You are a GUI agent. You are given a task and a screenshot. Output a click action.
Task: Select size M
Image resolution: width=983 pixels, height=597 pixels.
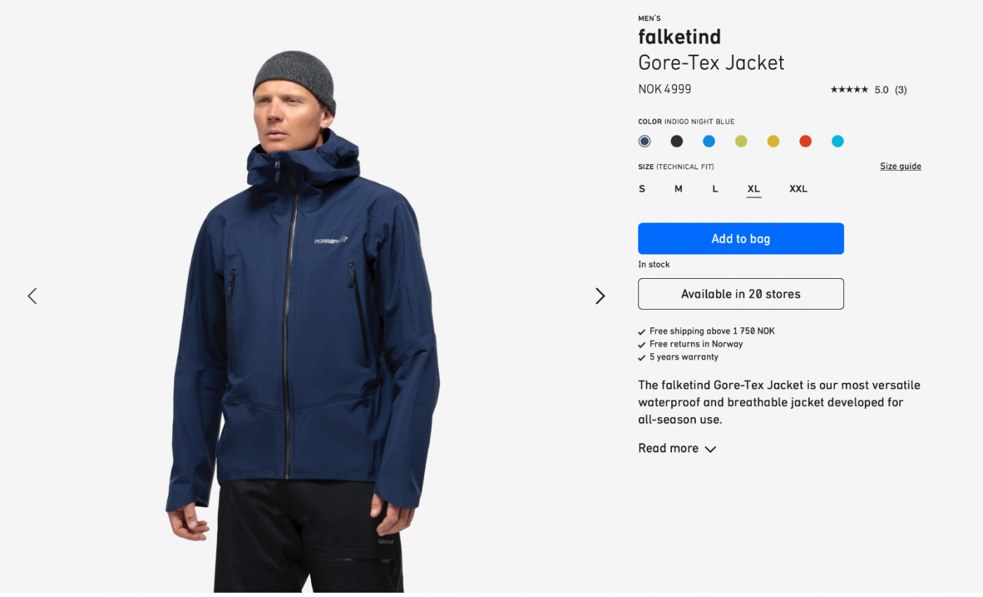coord(678,189)
